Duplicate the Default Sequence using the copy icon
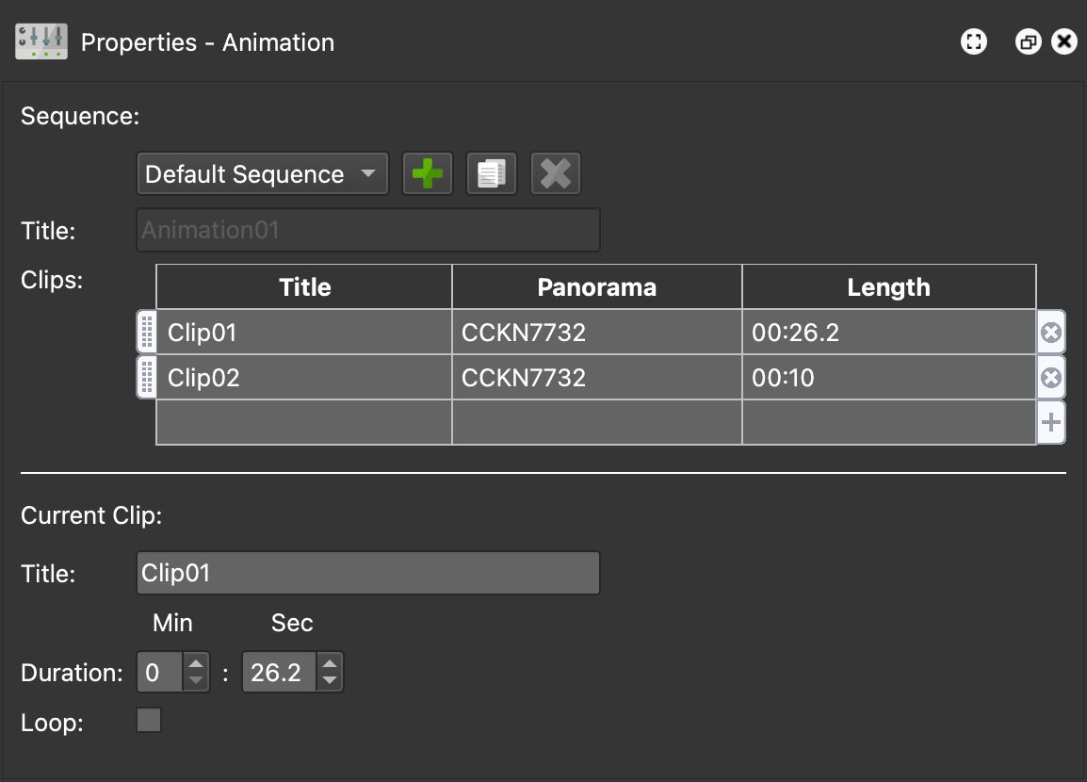 tap(492, 173)
